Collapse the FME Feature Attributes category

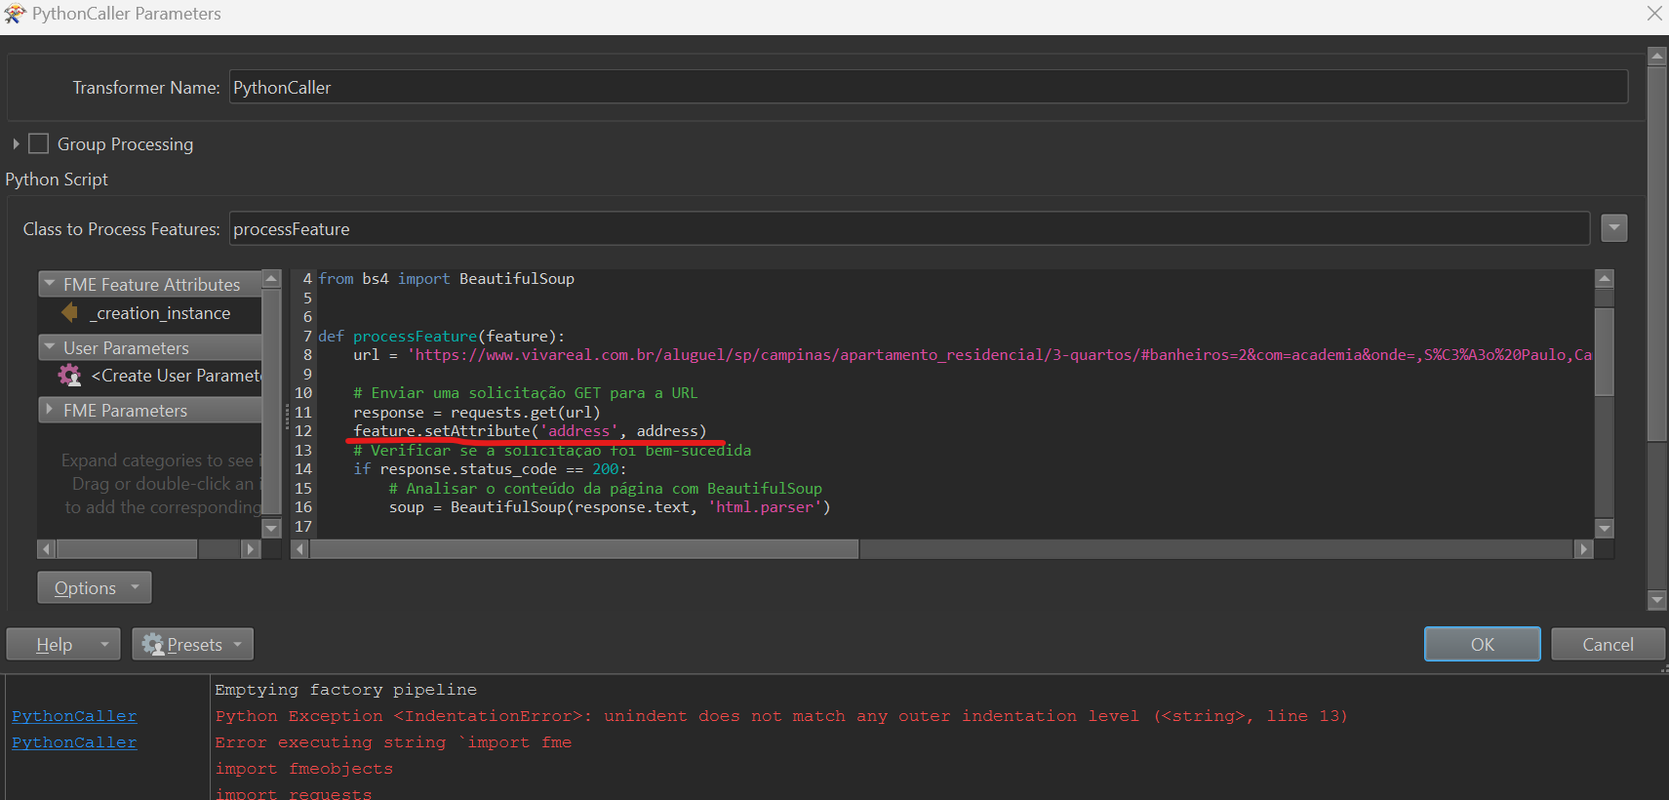(x=50, y=284)
